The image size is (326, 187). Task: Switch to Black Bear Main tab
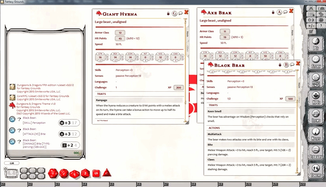299,85
